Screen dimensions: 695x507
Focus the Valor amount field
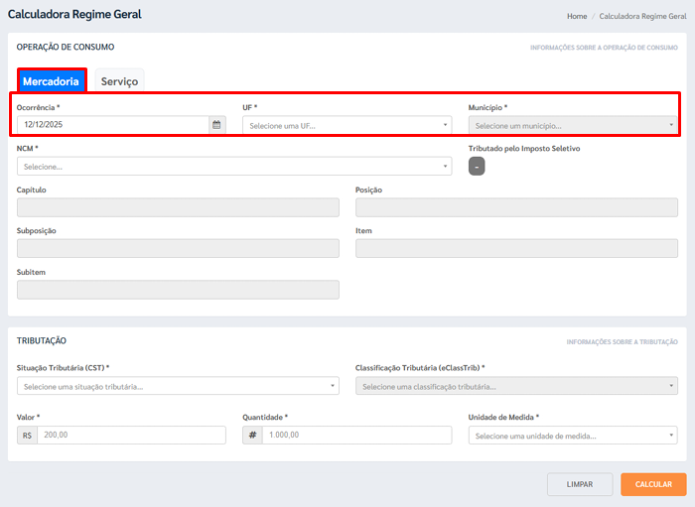[x=131, y=435]
